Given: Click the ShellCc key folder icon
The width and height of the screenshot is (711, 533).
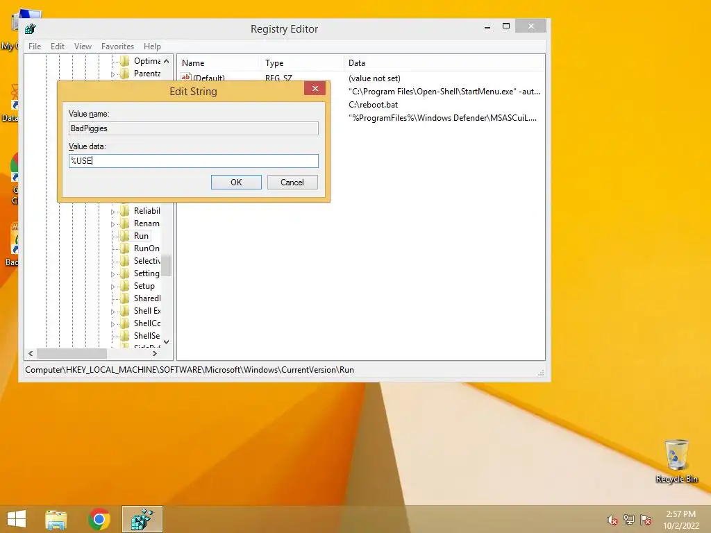Looking at the screenshot, I should pos(125,323).
